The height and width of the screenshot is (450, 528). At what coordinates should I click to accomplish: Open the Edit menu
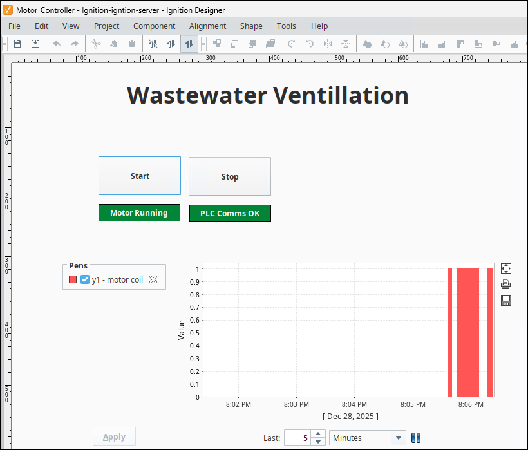41,26
